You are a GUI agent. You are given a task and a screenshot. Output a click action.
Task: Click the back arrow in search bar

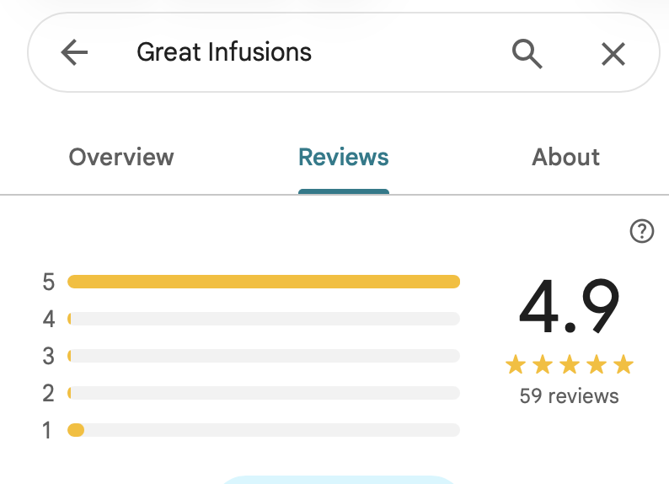(x=74, y=53)
